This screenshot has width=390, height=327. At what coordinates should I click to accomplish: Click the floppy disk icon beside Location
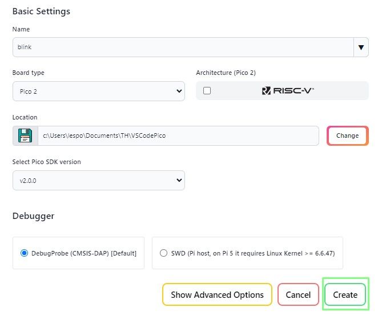25,135
